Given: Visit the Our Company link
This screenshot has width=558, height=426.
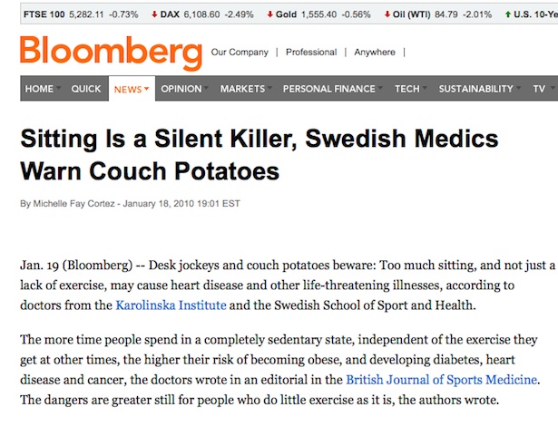Looking at the screenshot, I should [240, 53].
